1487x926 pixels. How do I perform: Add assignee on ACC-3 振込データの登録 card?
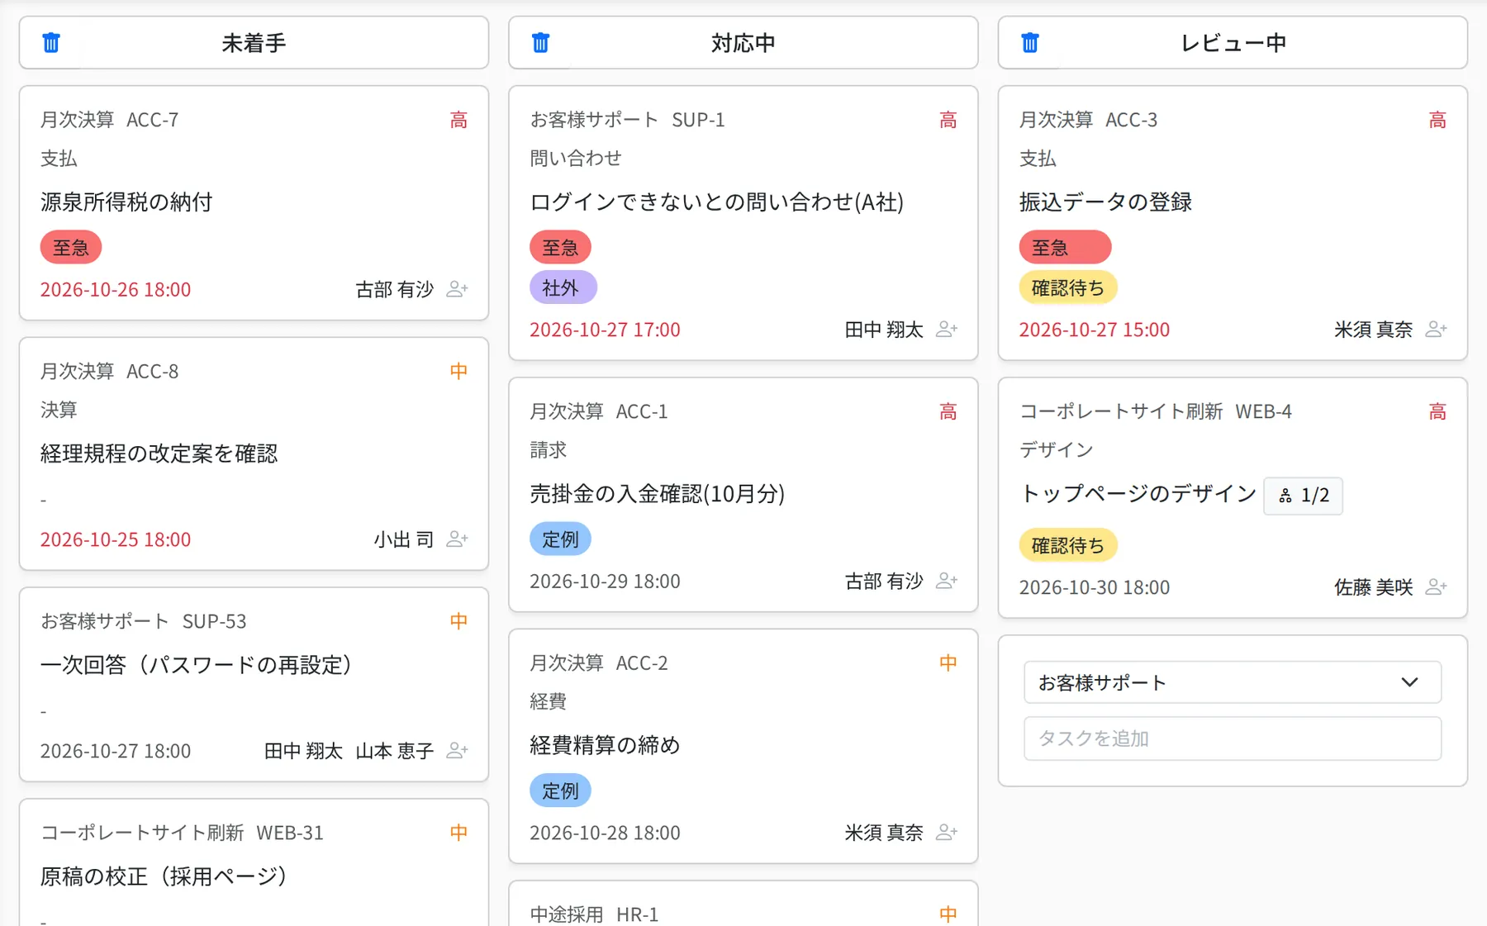click(x=1437, y=330)
